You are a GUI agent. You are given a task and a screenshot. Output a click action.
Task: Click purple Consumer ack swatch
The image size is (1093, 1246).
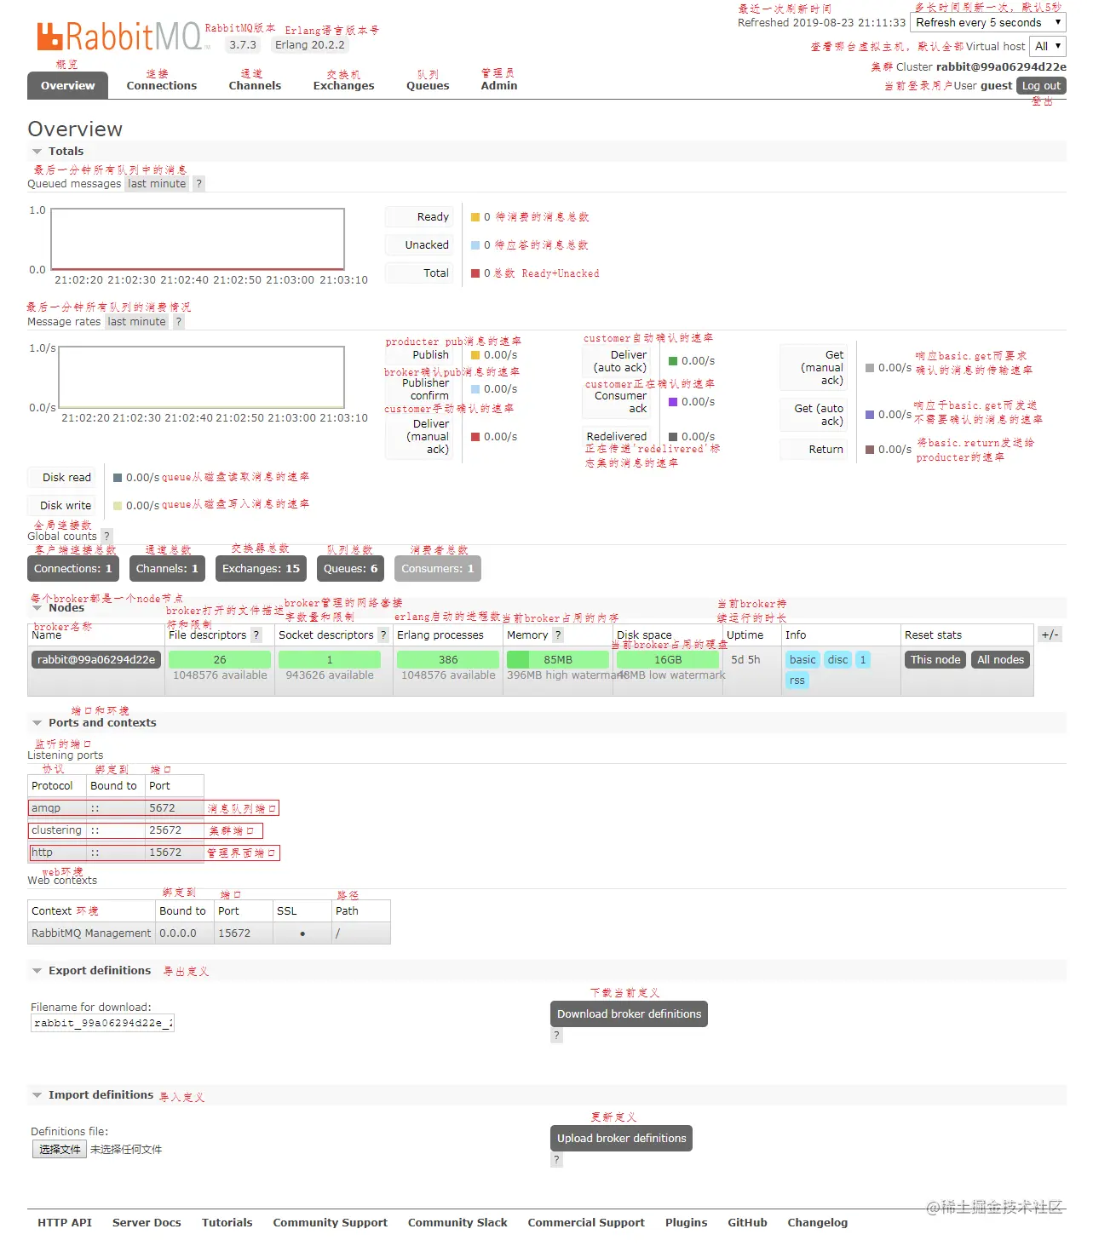coord(673,402)
